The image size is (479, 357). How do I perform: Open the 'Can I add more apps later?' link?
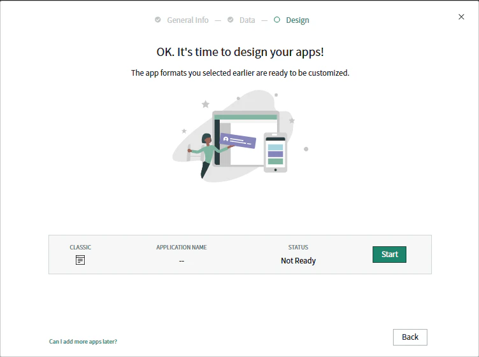point(83,342)
